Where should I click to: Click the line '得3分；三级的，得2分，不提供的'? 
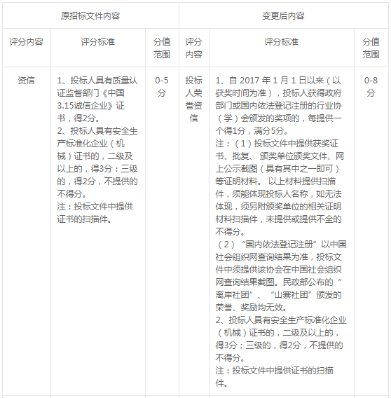click(279, 345)
